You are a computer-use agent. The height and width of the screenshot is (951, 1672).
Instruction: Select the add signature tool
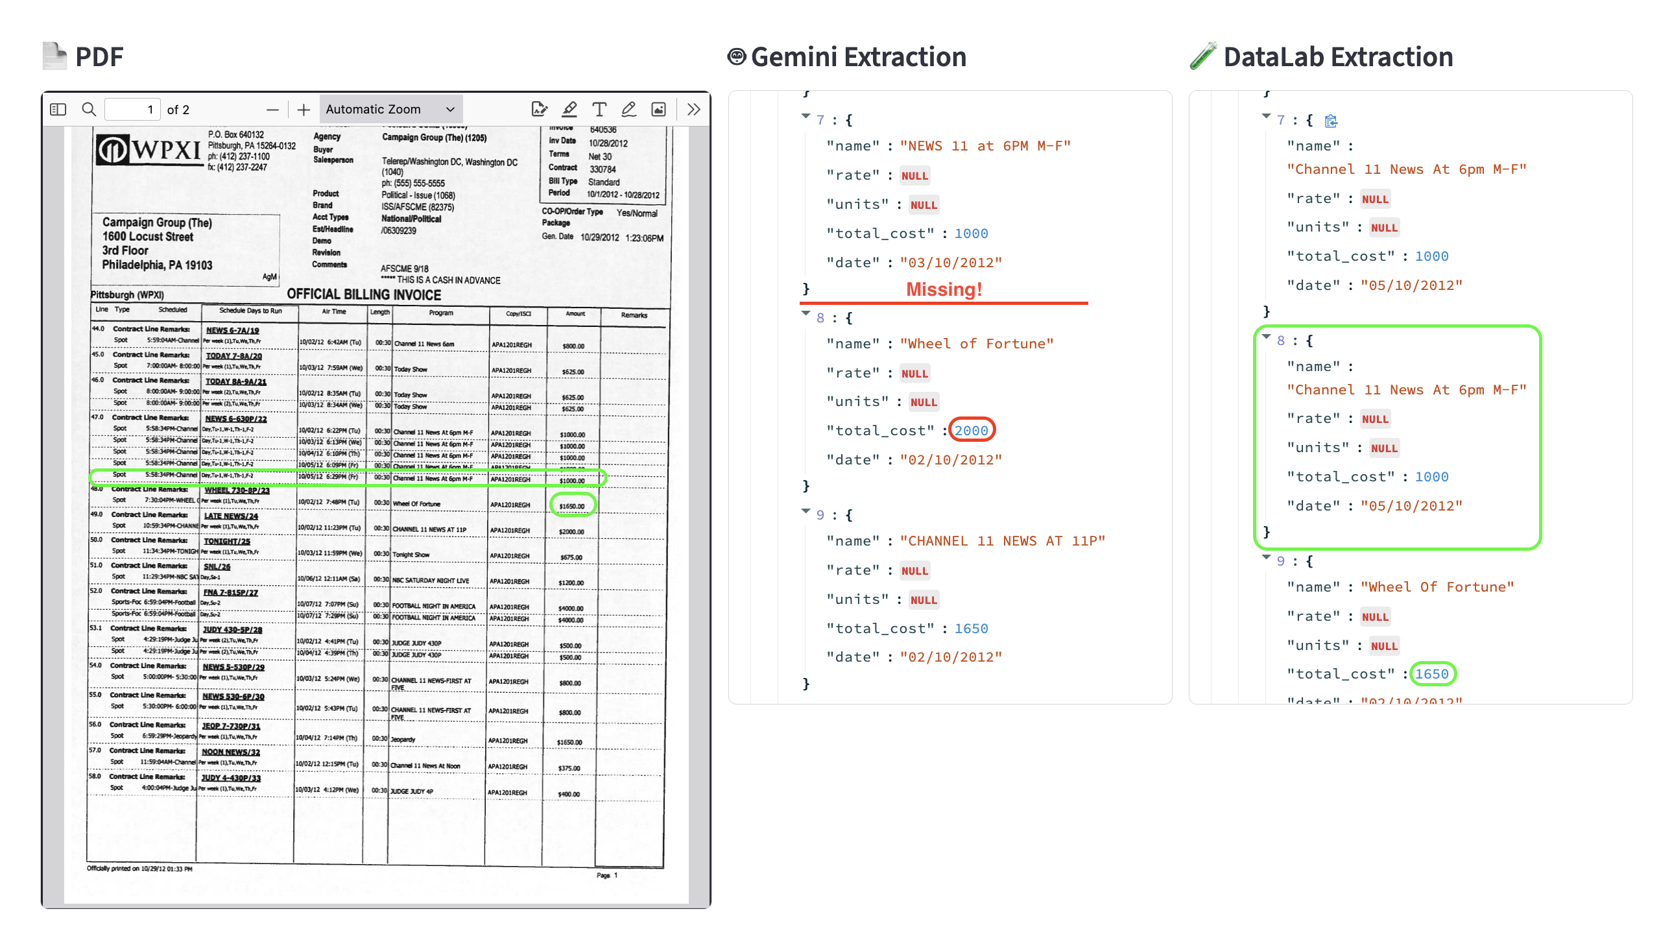pyautogui.click(x=539, y=109)
